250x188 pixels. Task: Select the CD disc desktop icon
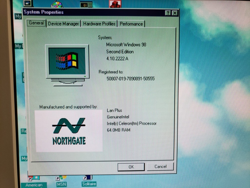click(57, 4)
